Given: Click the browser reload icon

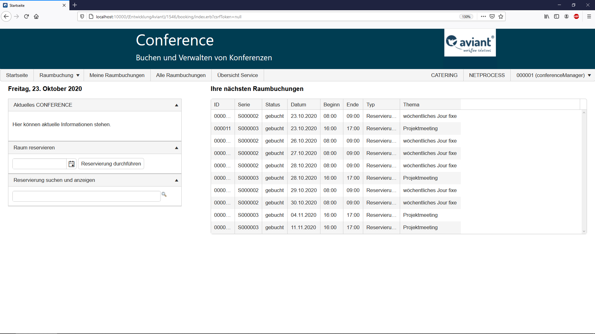Looking at the screenshot, I should tap(26, 16).
